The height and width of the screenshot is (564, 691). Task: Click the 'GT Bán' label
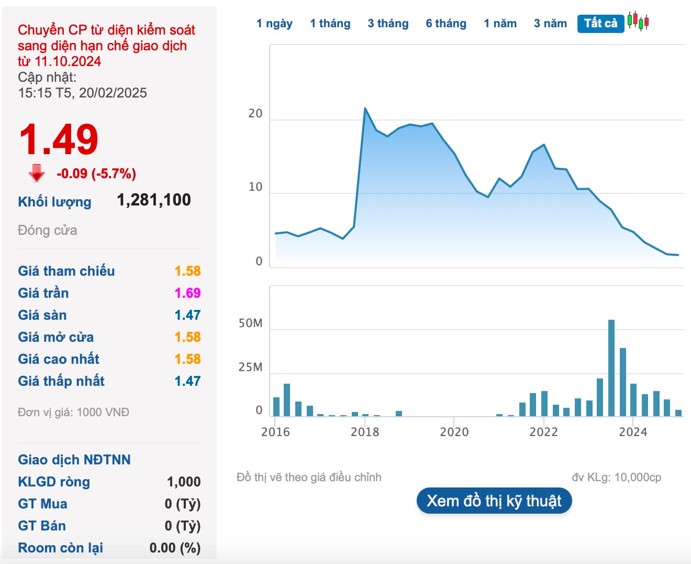click(42, 526)
